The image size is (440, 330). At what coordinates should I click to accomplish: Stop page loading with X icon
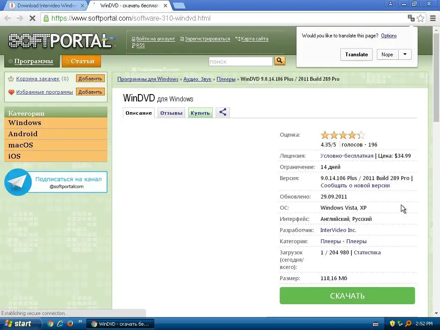point(32,18)
